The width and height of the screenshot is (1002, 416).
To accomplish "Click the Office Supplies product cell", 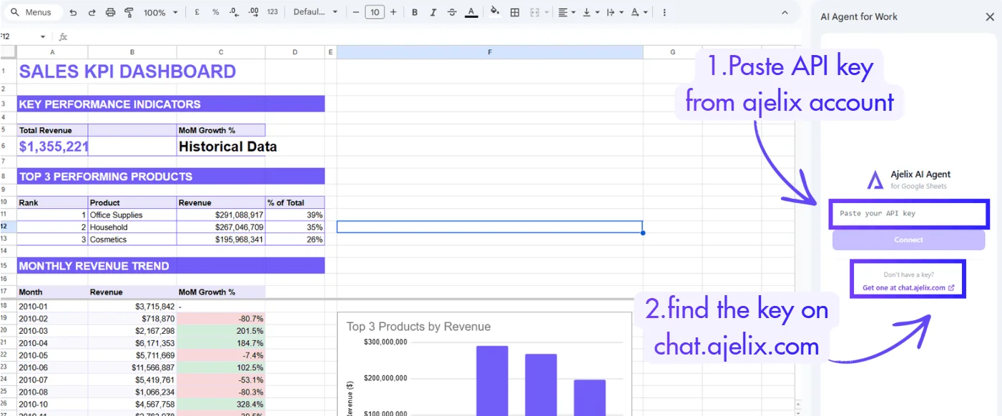I will point(132,215).
